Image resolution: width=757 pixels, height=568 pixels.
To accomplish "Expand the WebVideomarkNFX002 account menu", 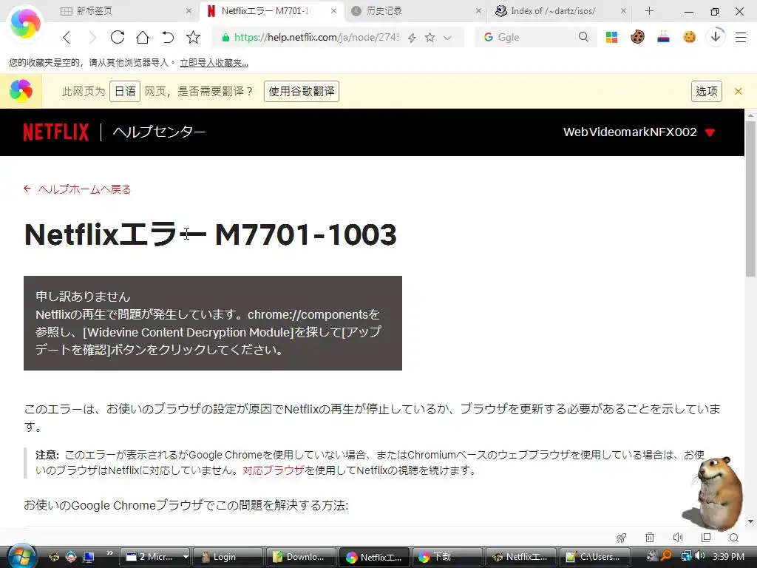I will coord(639,132).
